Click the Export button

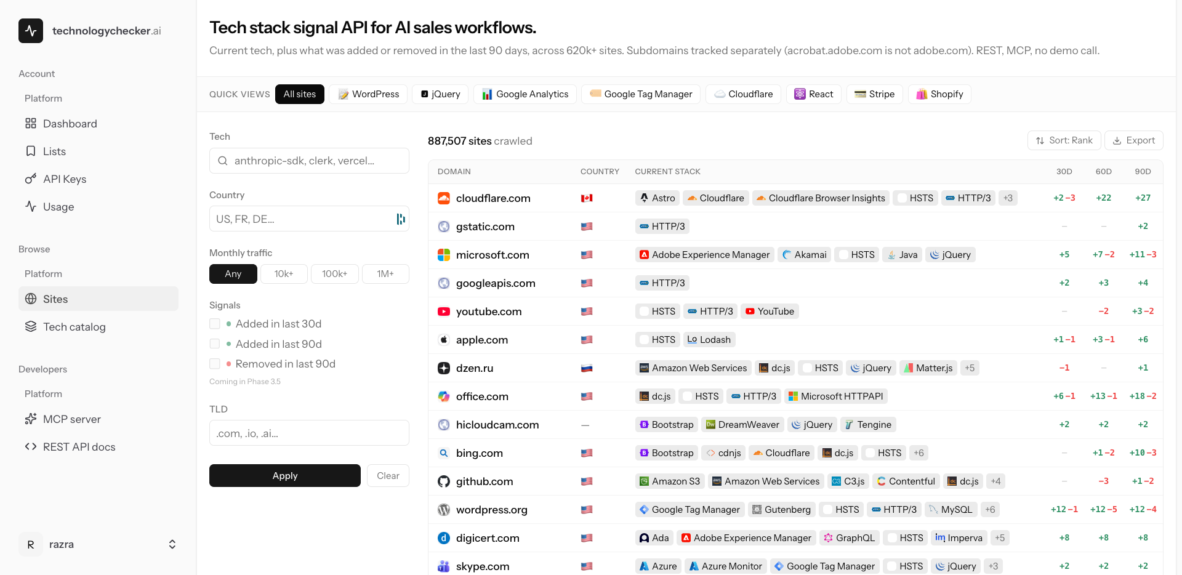point(1134,140)
